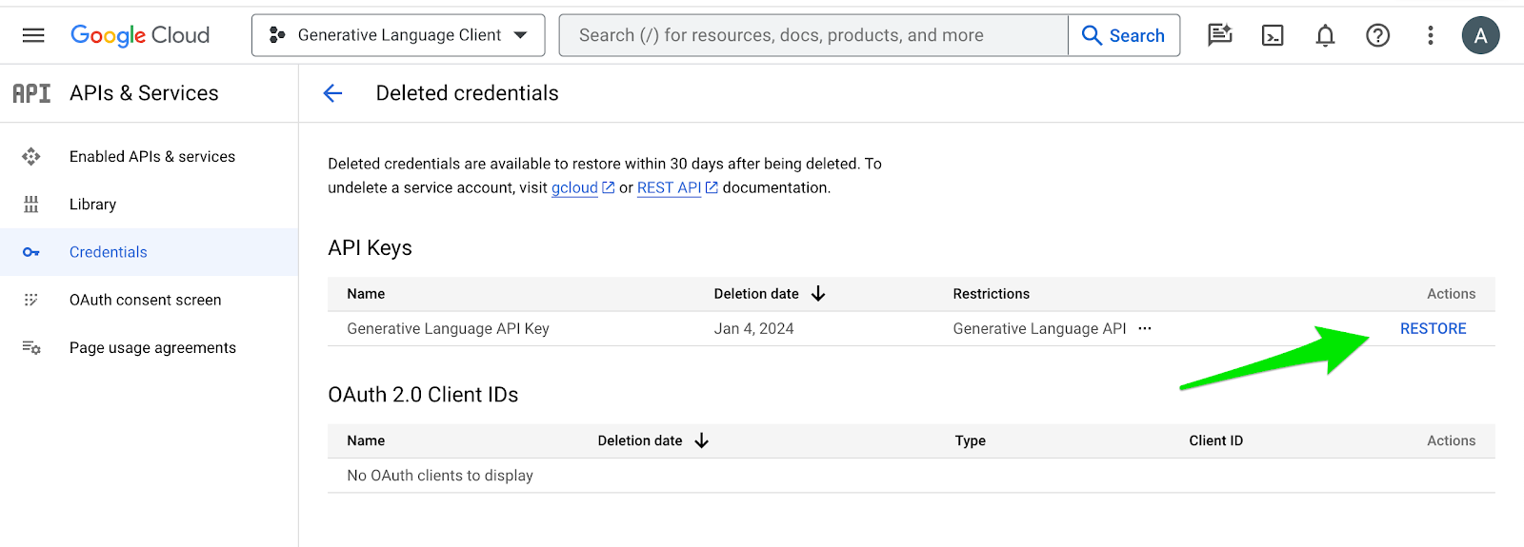Screen dimensions: 1524x547
Task: Open Page usage agreements
Action: pos(152,347)
